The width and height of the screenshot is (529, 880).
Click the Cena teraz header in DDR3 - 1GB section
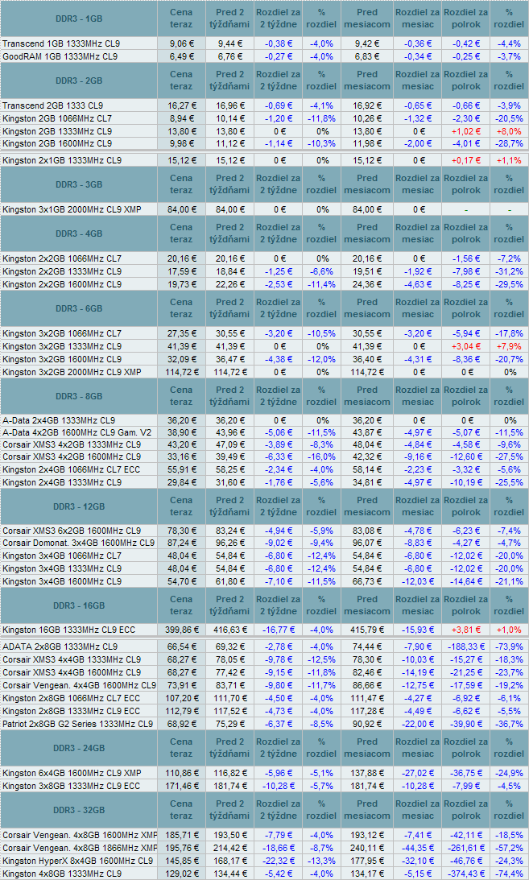point(180,19)
